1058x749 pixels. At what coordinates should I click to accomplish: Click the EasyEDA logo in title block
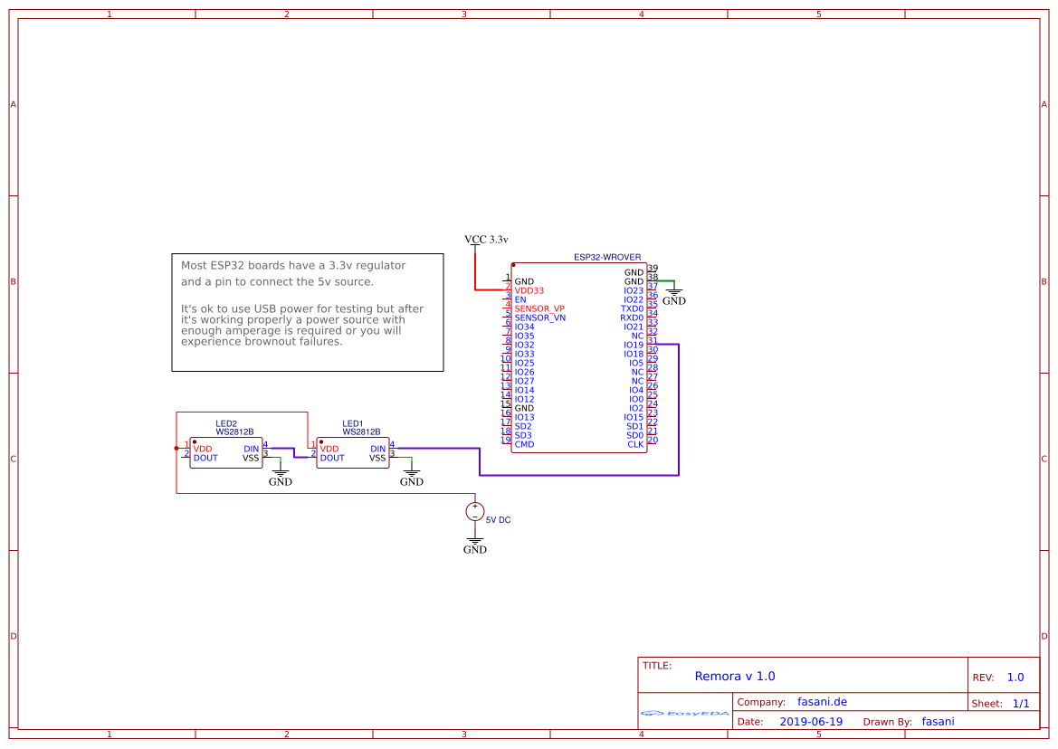pyautogui.click(x=684, y=713)
